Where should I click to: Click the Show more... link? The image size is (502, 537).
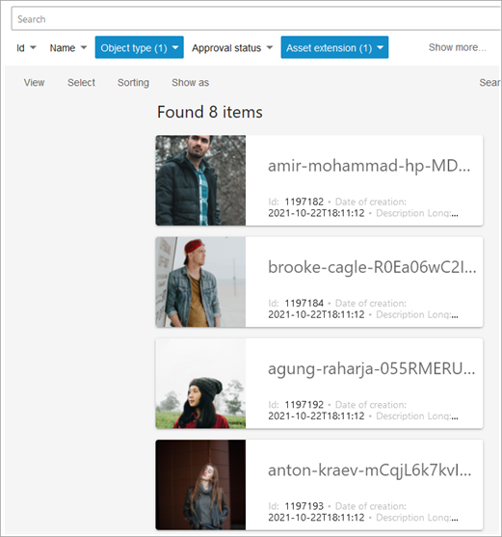click(457, 47)
